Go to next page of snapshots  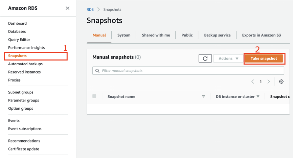click(x=269, y=82)
